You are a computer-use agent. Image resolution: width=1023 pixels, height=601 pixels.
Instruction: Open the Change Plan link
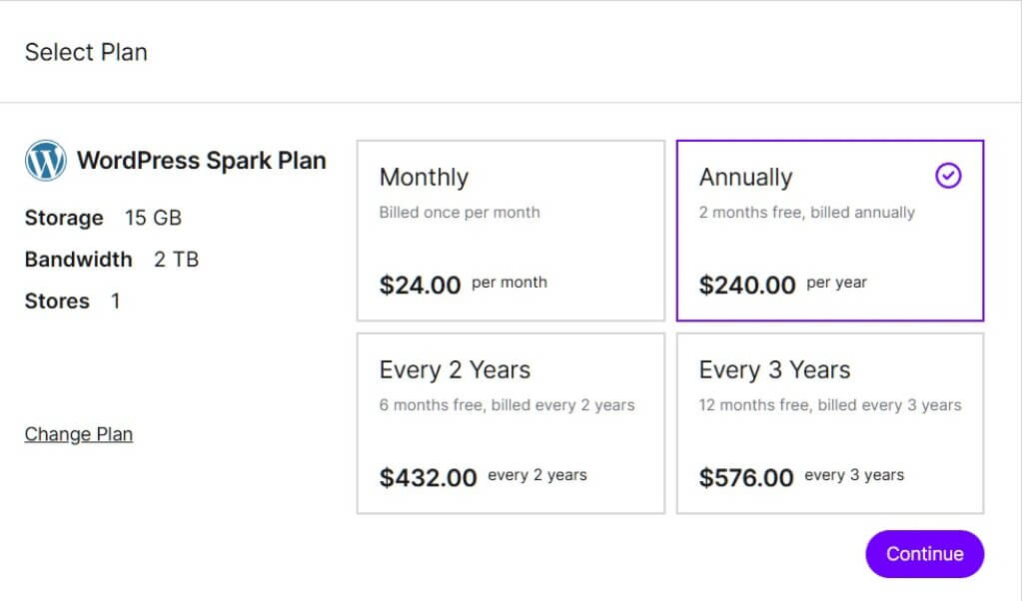[79, 434]
